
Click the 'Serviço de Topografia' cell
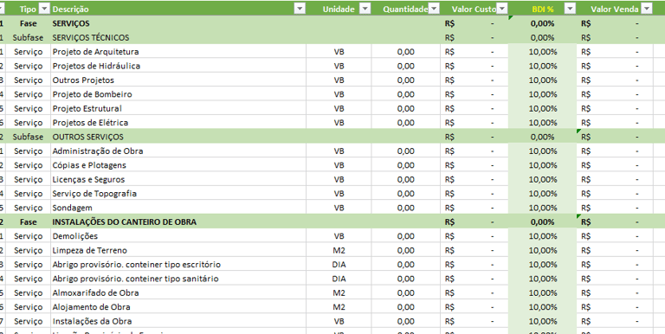click(178, 193)
